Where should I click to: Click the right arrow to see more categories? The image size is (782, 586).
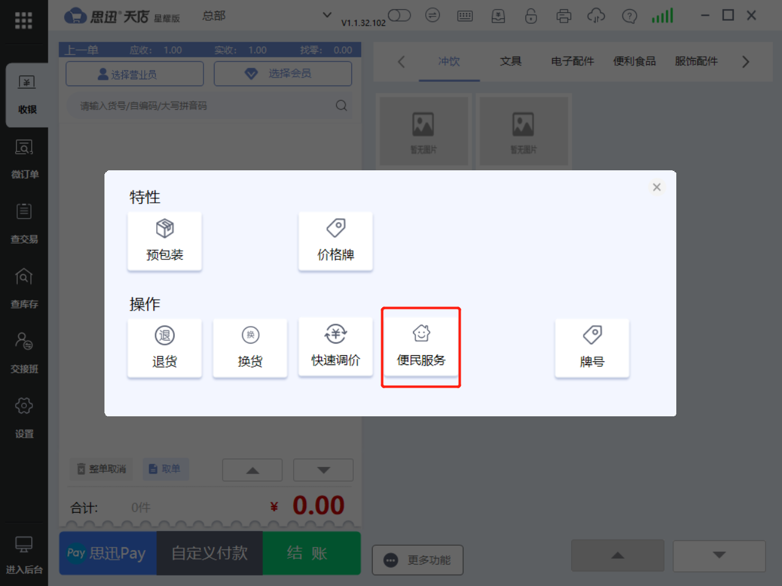tap(745, 62)
